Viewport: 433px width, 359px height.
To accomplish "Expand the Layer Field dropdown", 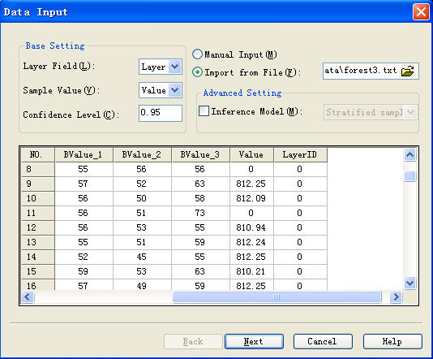I will [175, 67].
